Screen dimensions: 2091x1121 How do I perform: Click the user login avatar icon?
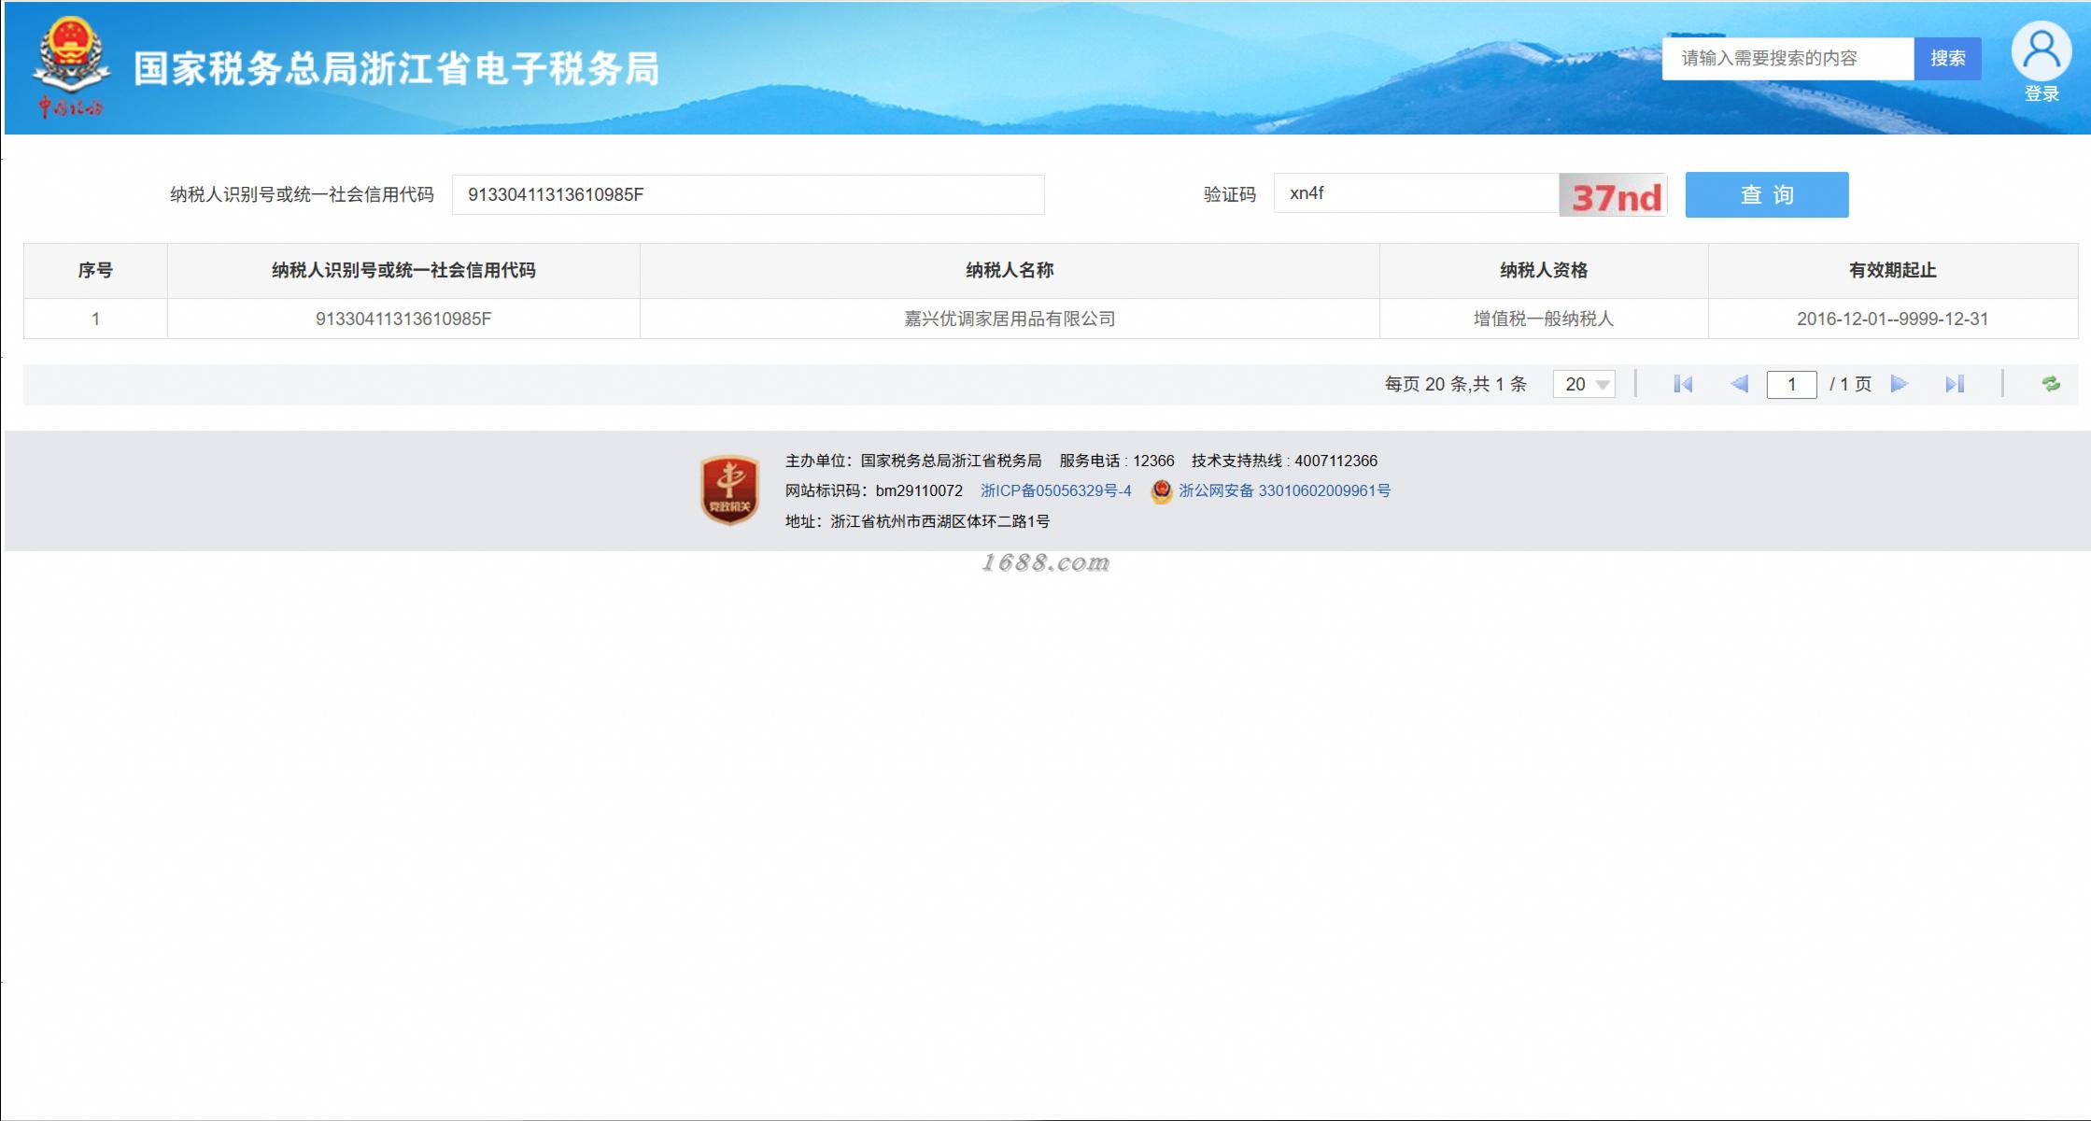(x=2041, y=52)
